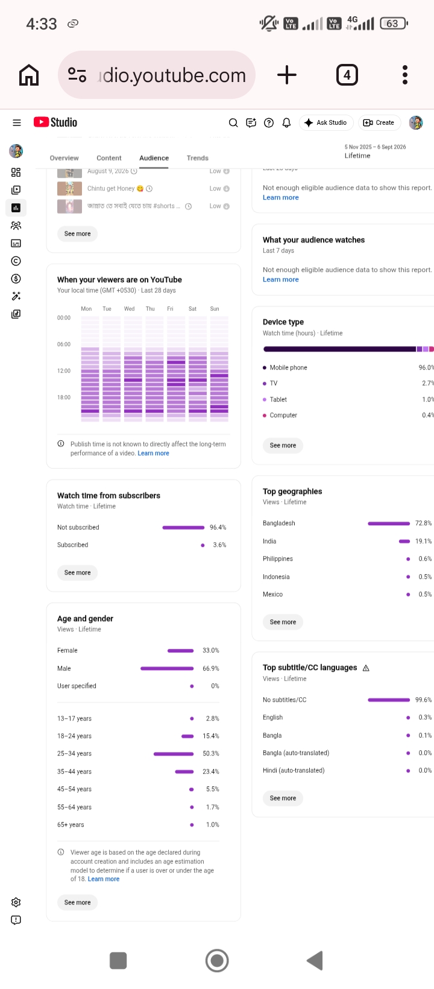Open the Studio help question icon
434x989 pixels.
coord(269,122)
